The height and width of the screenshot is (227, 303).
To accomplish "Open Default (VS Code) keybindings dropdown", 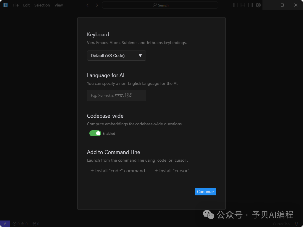I will 117,56.
